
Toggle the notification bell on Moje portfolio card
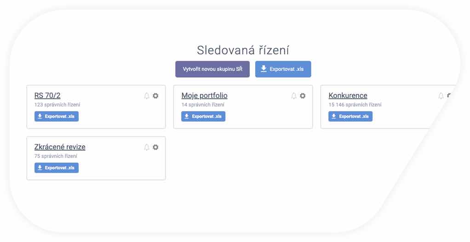point(294,96)
